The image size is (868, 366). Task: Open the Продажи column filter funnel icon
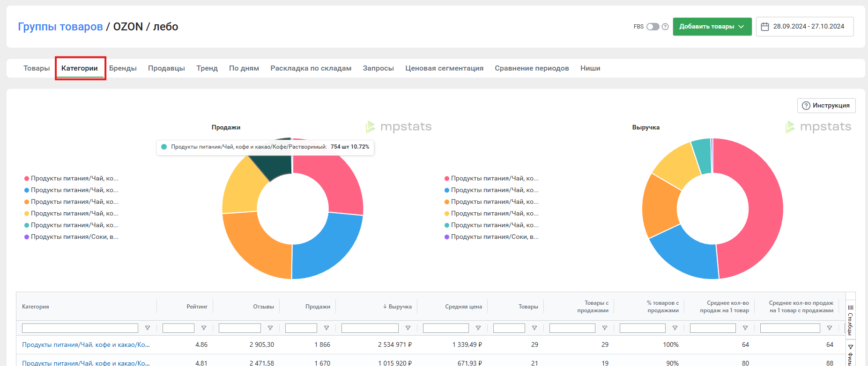click(326, 328)
